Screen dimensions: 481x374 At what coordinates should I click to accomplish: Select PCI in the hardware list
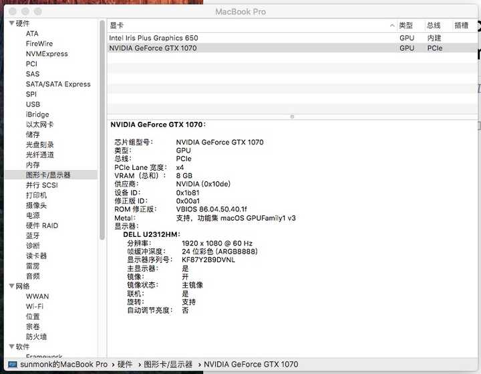pyautogui.click(x=31, y=64)
